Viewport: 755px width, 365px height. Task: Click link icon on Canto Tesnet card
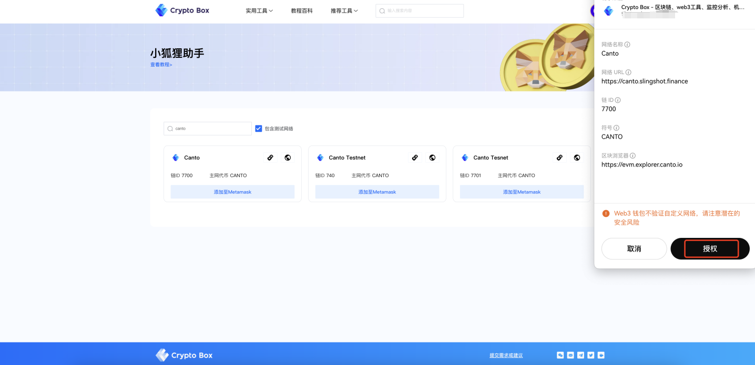click(x=559, y=158)
